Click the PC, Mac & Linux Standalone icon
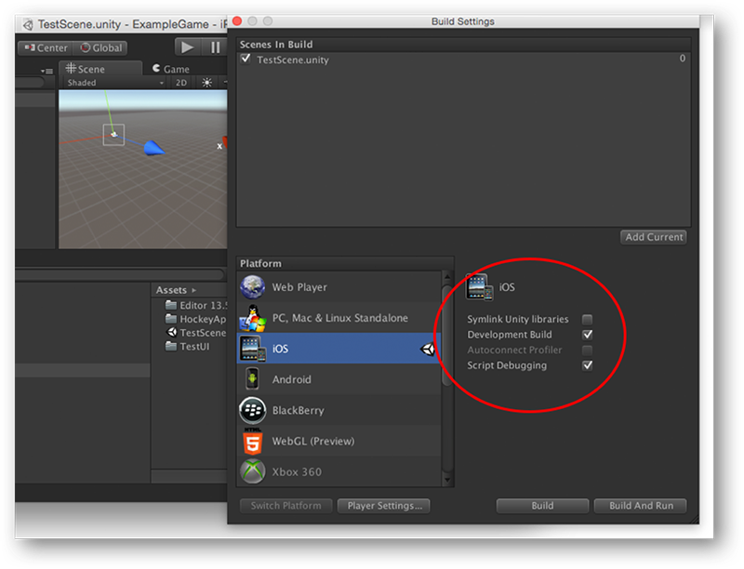Screen dimensions: 744x569 252,318
